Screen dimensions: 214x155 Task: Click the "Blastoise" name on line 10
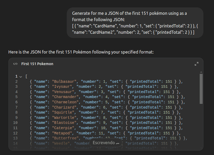(x=64, y=123)
